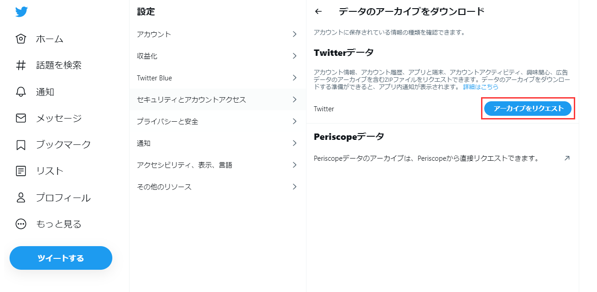Click the アーカイブをリクエスト button
Screen dimensions: 597x292
(527, 108)
